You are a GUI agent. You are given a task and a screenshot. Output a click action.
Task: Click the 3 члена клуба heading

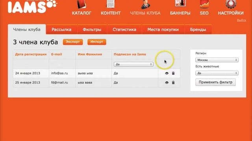point(35,42)
